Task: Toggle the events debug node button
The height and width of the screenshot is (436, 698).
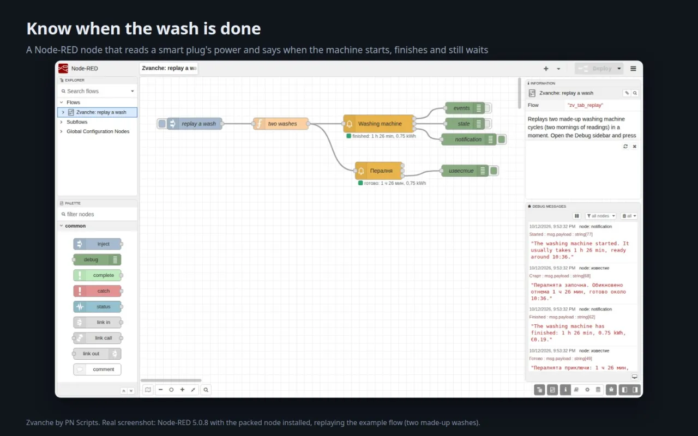Action: (x=488, y=108)
